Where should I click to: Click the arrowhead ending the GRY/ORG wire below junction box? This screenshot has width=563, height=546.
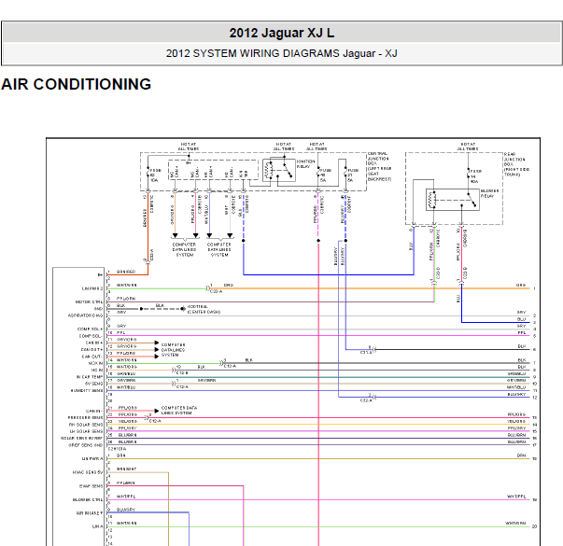175,235
